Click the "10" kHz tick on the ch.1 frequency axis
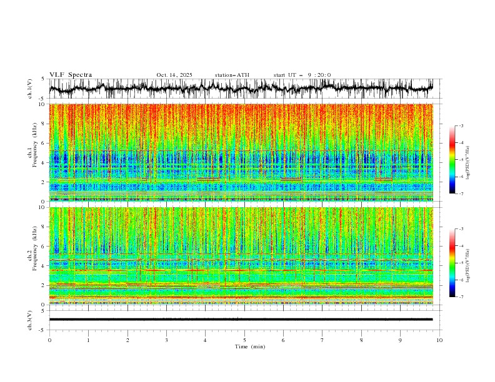The height and width of the screenshot is (382, 495). (41, 104)
